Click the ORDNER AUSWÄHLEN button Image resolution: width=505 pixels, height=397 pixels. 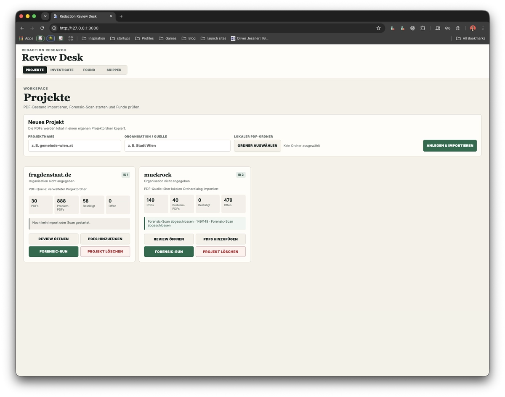pyautogui.click(x=258, y=146)
